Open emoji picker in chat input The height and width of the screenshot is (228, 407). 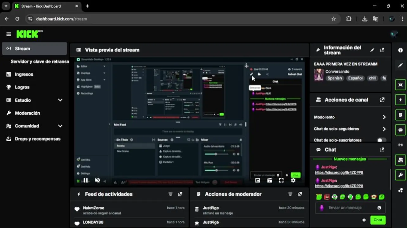coord(379,208)
